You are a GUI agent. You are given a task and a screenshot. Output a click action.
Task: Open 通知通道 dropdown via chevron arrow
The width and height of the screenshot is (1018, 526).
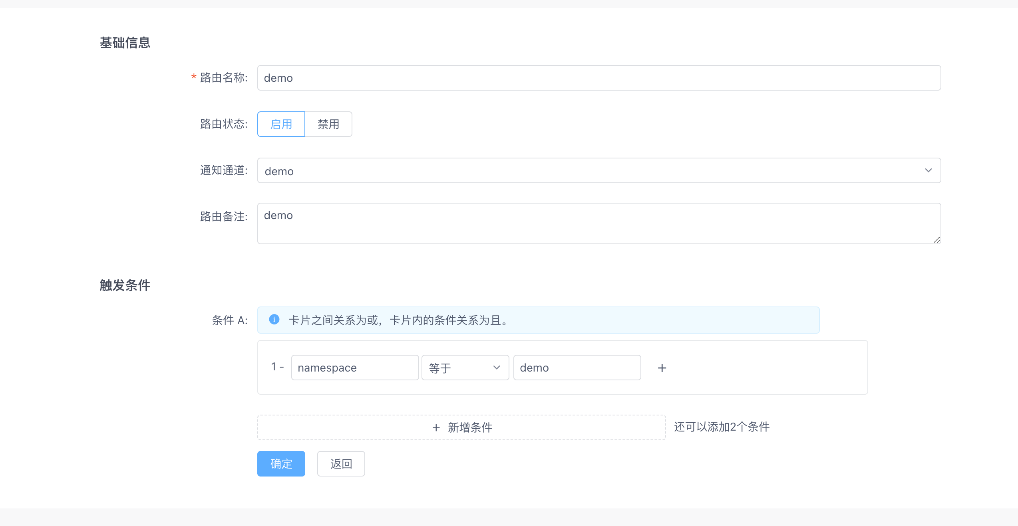pyautogui.click(x=928, y=170)
